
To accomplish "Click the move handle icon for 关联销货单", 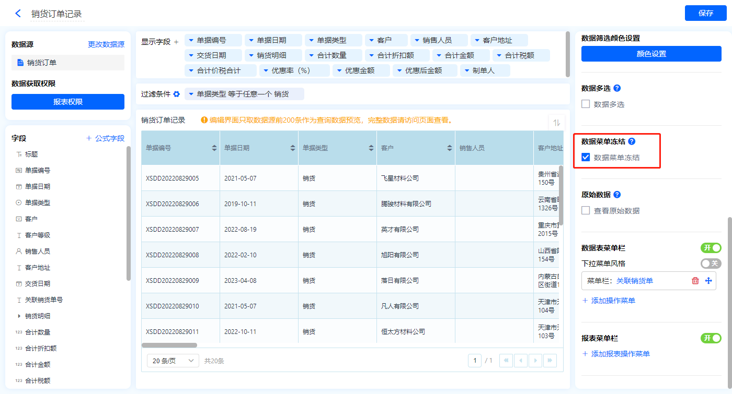I will [708, 281].
